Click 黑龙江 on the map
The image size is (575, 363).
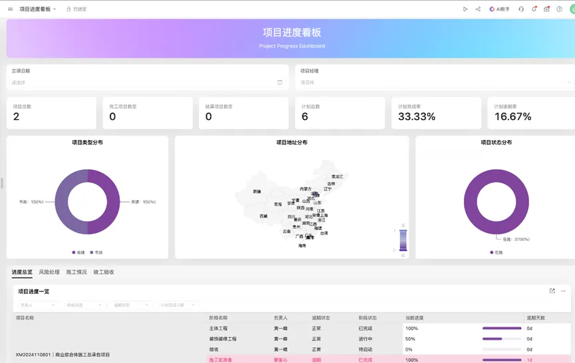[x=337, y=177]
